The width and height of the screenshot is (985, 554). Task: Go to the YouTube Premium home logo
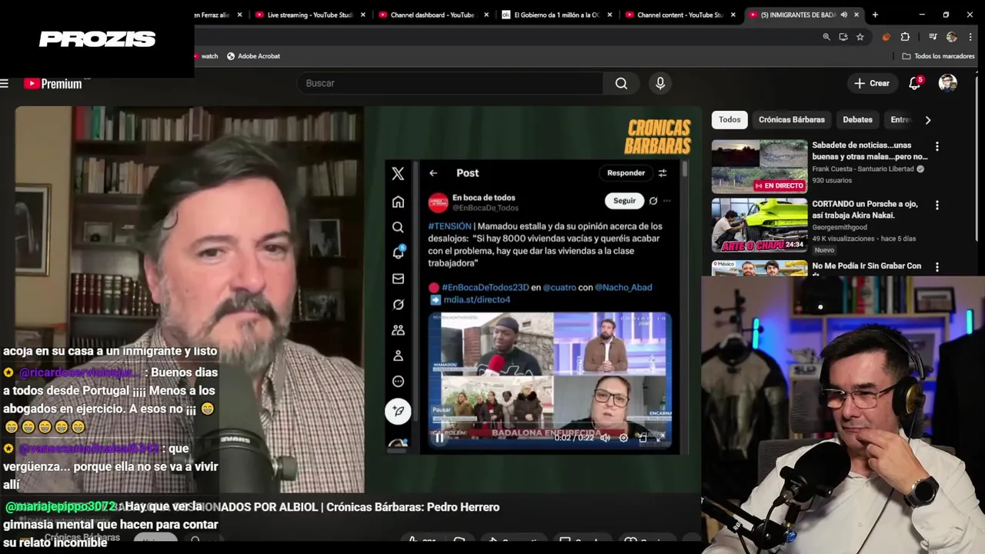click(53, 83)
